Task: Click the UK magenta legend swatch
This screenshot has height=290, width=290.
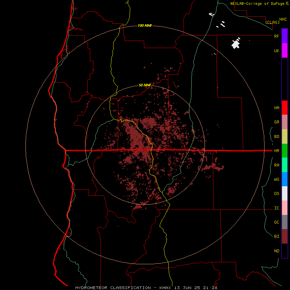Action: 285,51
